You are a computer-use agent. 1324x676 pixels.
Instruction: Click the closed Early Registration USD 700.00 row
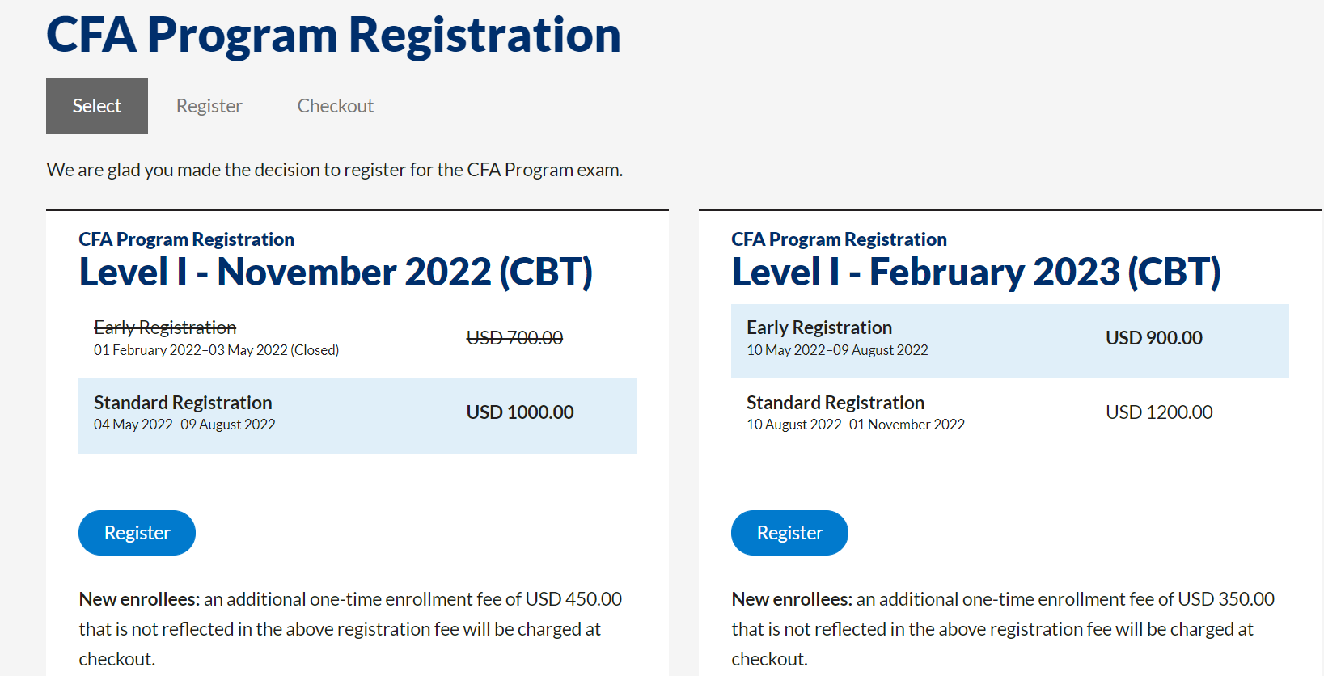click(357, 339)
